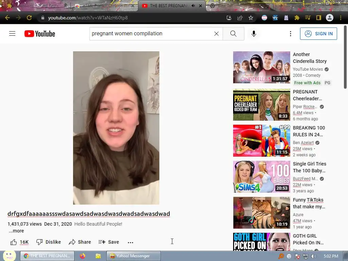Click the youtube.com address bar URL

(88, 18)
